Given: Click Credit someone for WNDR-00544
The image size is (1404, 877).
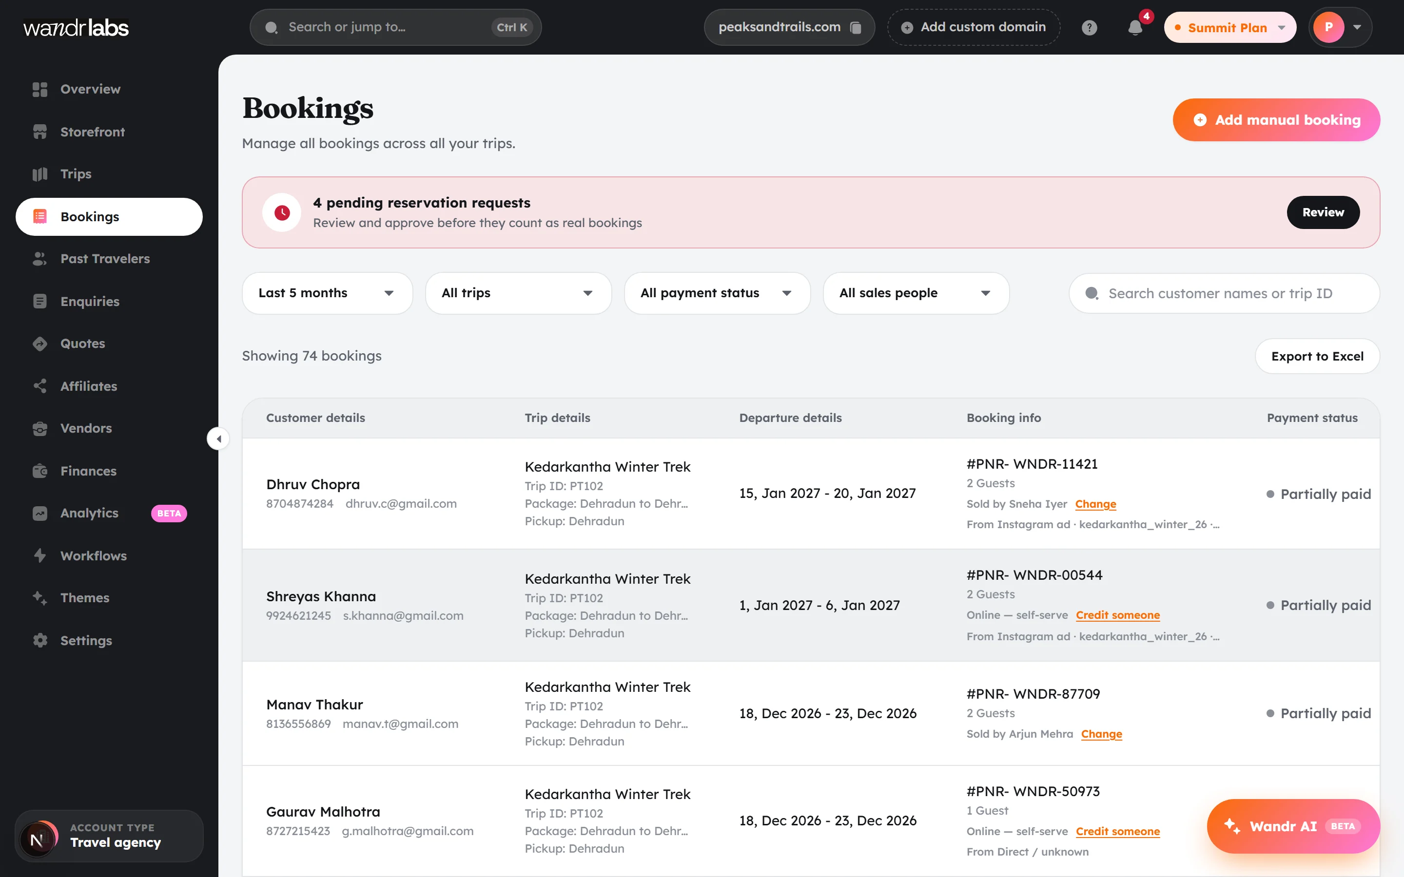Looking at the screenshot, I should pos(1117,615).
